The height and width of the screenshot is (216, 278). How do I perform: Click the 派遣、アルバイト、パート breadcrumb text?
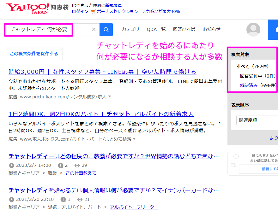(75, 207)
